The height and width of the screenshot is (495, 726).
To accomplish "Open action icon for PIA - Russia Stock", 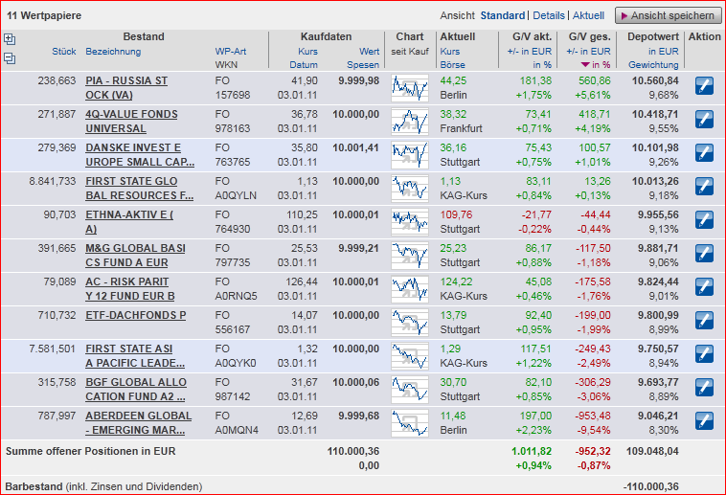I will pos(704,88).
